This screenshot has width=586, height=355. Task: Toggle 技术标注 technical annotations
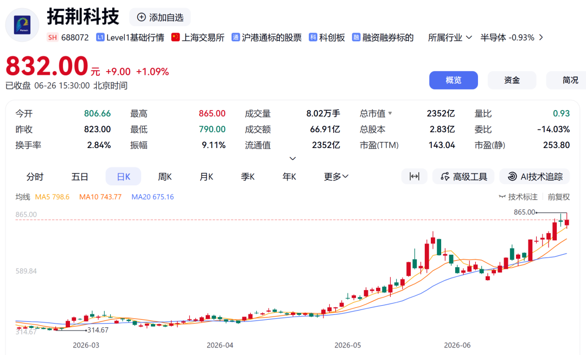tap(518, 197)
